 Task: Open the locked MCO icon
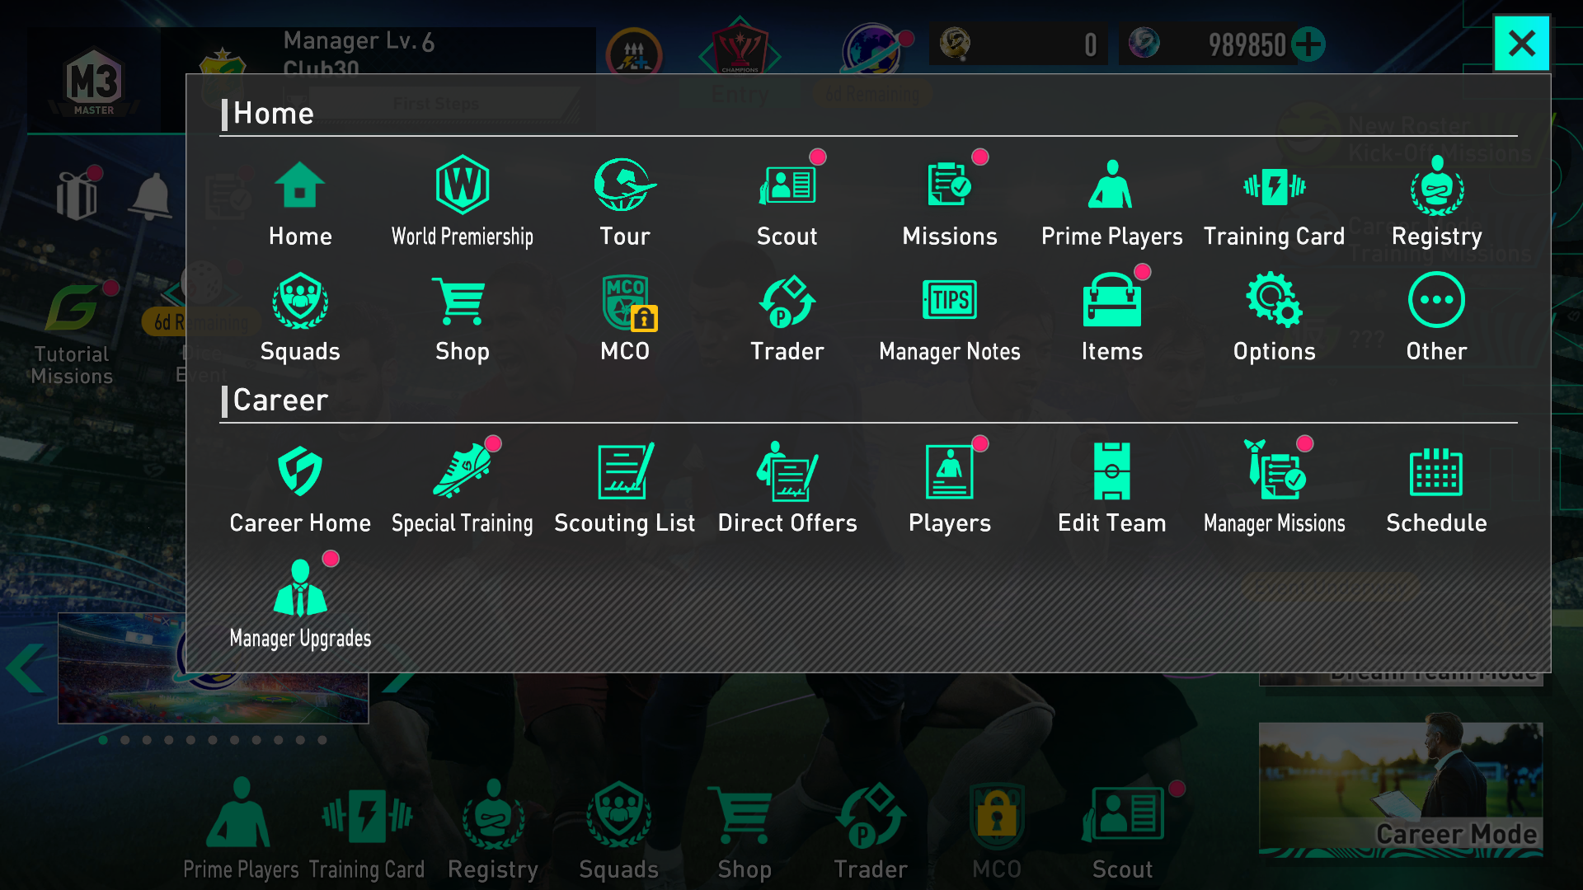[x=627, y=302]
